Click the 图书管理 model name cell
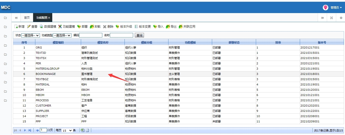This screenshot has height=135, width=345. 103,74
